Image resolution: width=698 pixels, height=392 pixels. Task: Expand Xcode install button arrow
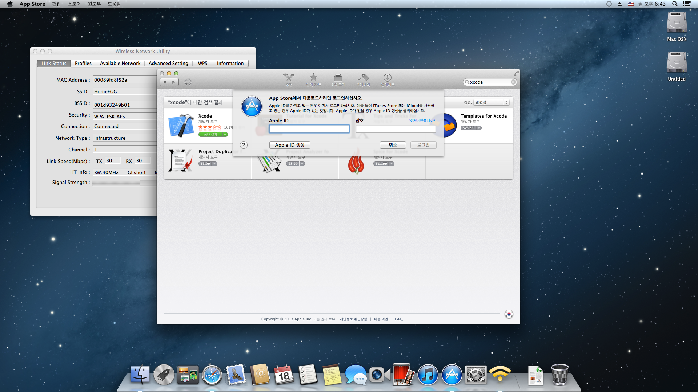pos(225,135)
